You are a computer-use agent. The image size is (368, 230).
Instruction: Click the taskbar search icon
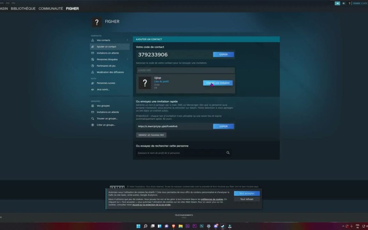(145, 226)
